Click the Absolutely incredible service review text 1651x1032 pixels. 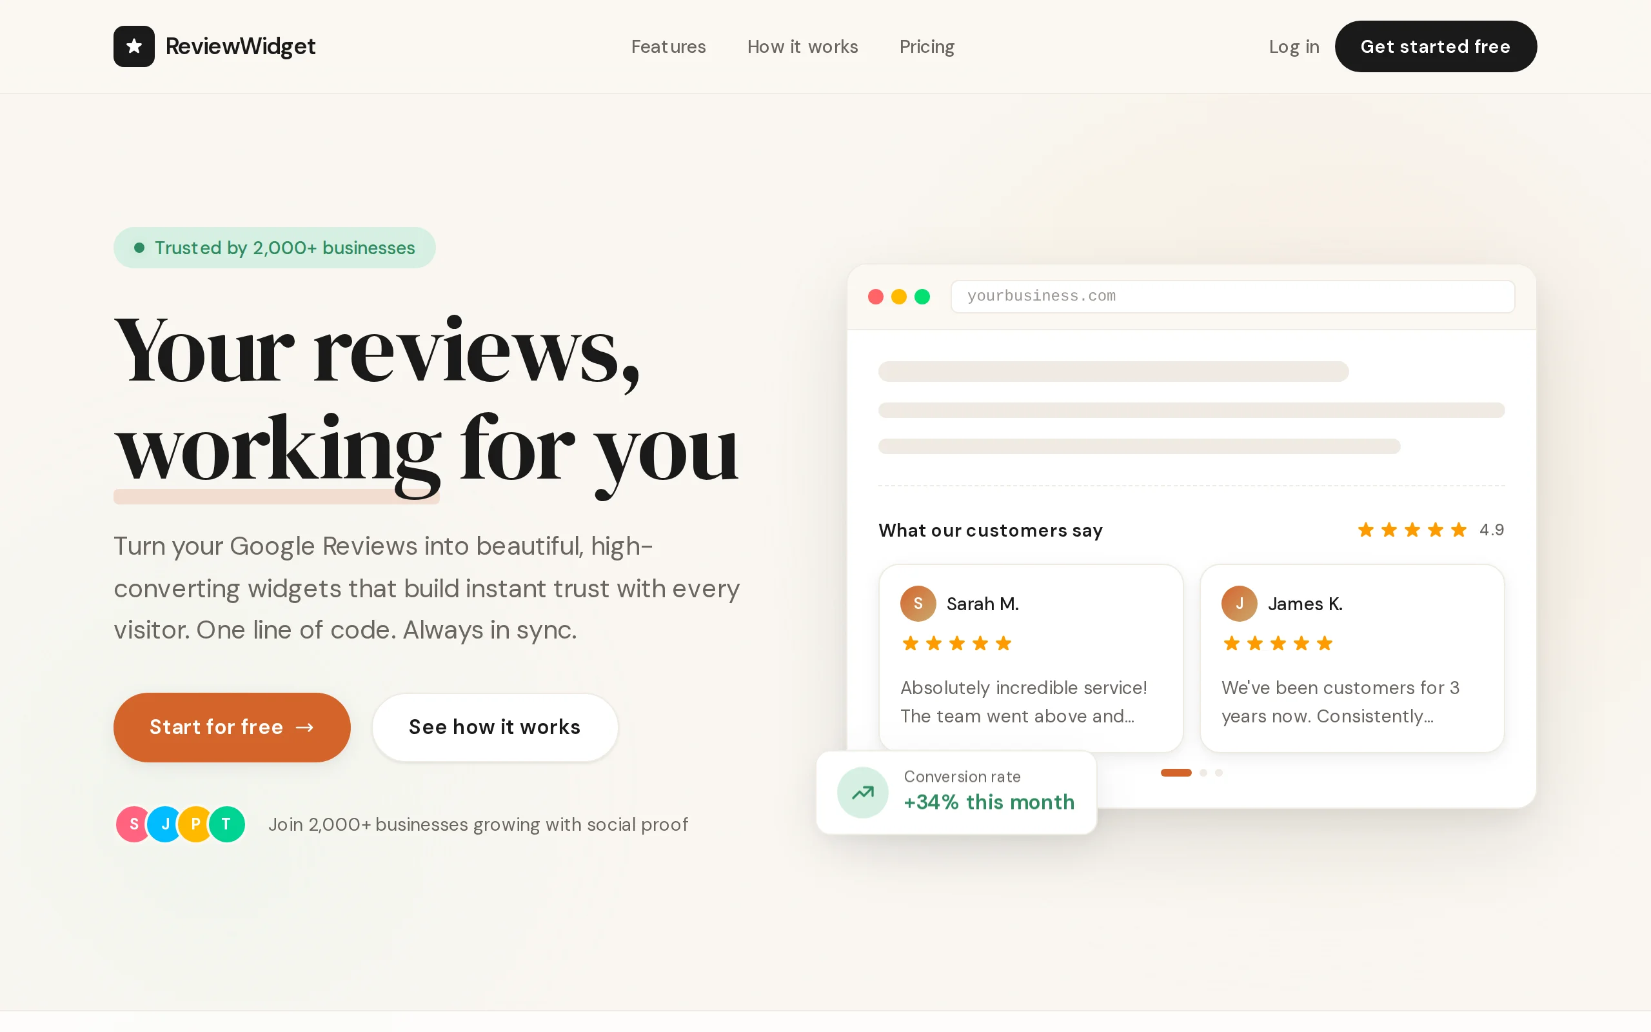(x=1023, y=702)
